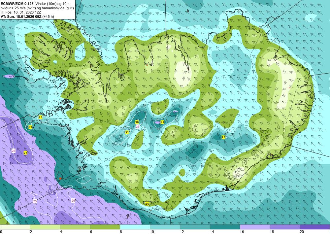Click the '(+45 h)' forecast offset text
The width and height of the screenshot is (330, 234).
coord(48,17)
